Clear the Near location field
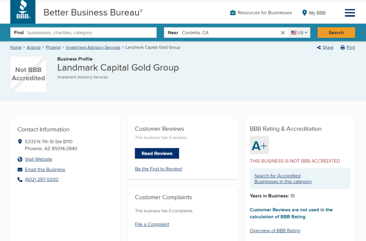Image resolution: width=366 pixels, height=241 pixels. click(x=283, y=33)
